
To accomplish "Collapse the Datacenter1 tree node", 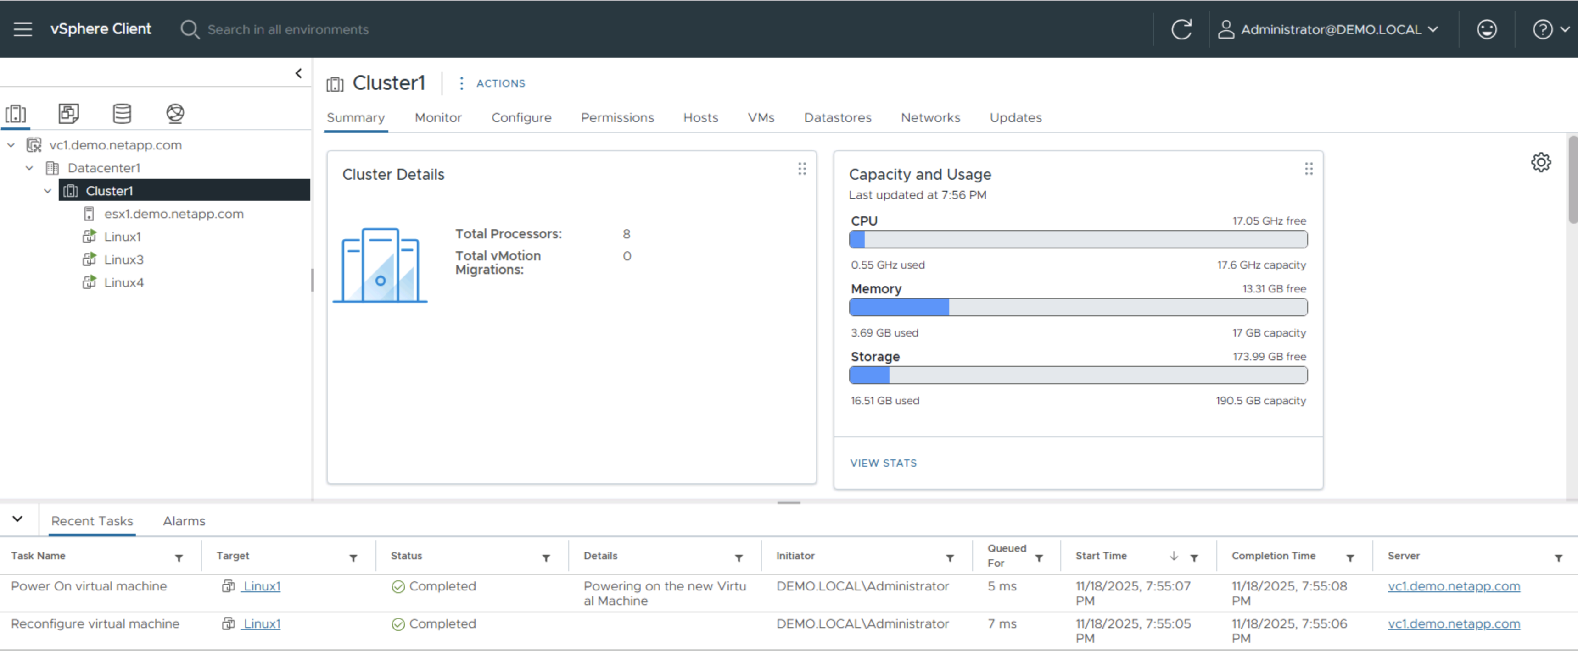I will tap(29, 168).
